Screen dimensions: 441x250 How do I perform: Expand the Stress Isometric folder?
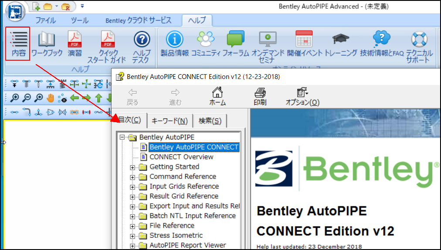point(132,236)
